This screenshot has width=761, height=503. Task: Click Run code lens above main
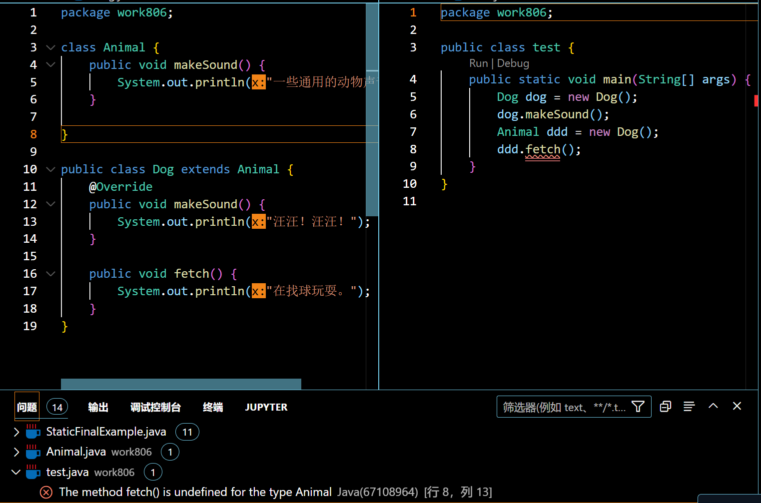coord(478,63)
